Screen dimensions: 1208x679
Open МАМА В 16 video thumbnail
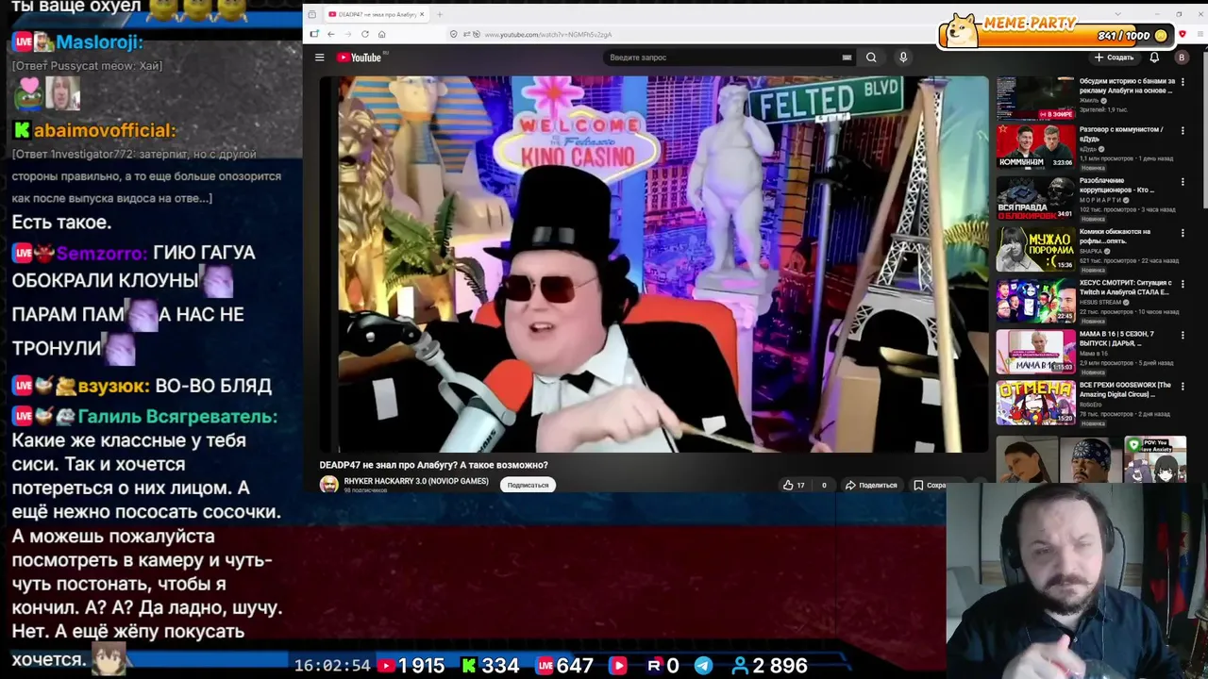pyautogui.click(x=1035, y=351)
